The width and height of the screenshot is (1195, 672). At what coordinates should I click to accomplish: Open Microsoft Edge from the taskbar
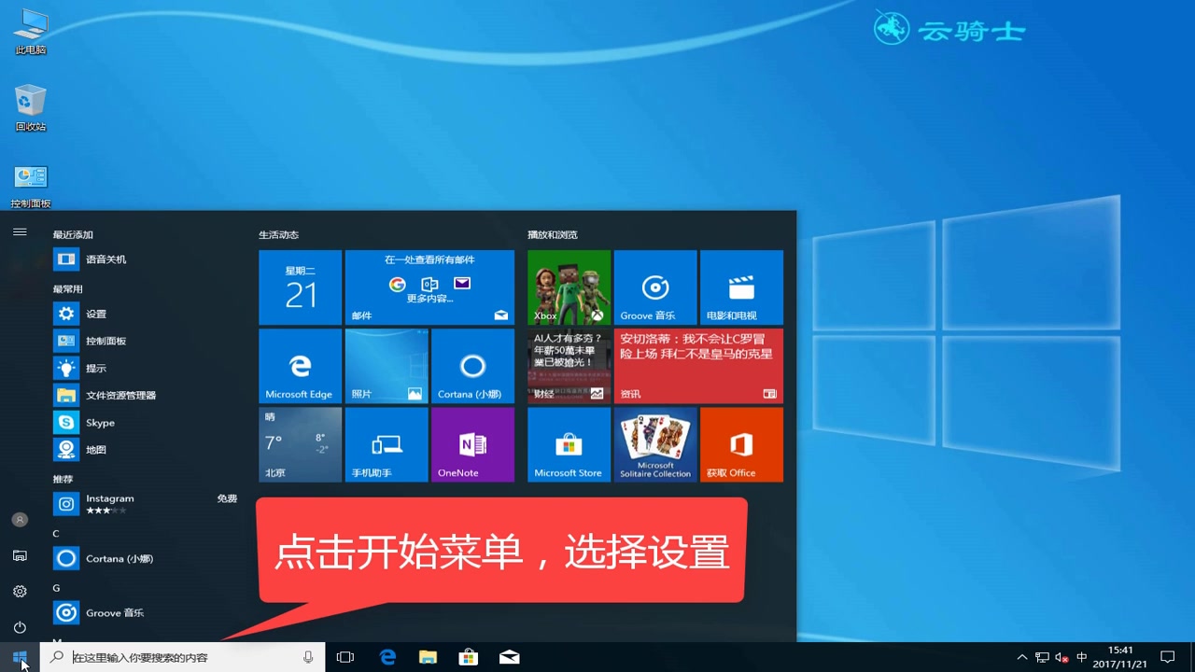(387, 656)
